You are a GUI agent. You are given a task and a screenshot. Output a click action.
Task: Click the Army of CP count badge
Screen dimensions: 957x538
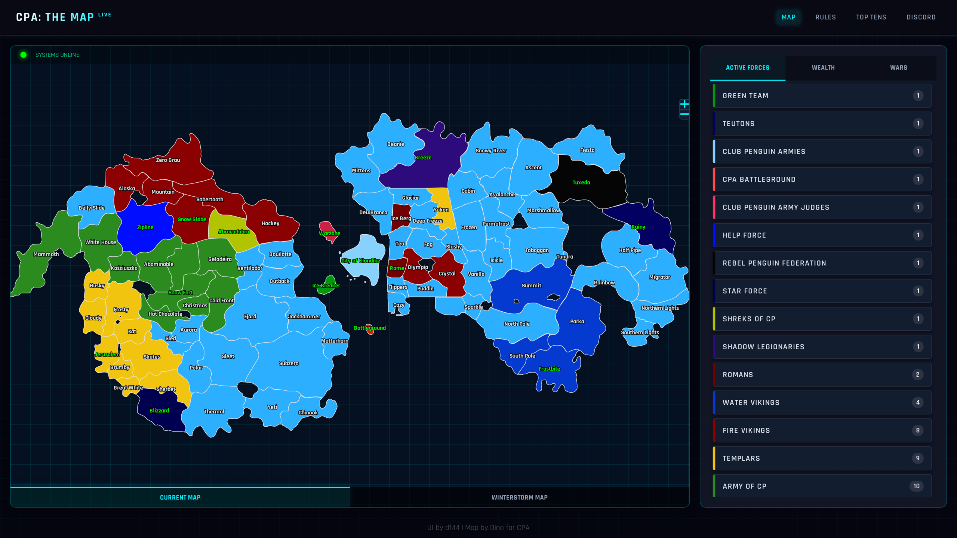[x=916, y=486]
